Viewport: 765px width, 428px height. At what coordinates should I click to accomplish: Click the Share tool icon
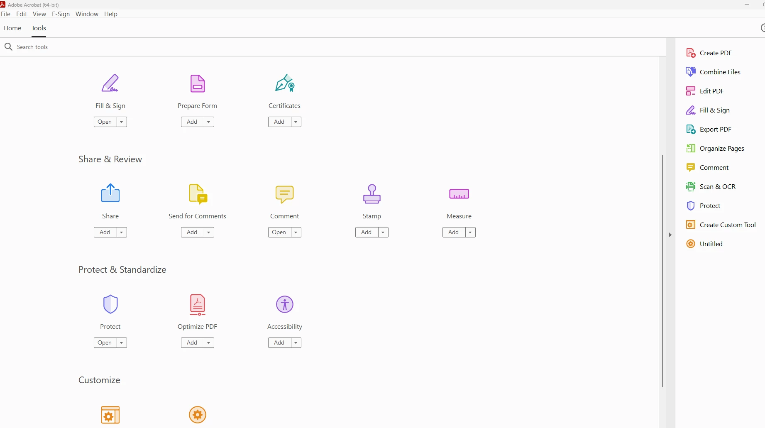110,193
